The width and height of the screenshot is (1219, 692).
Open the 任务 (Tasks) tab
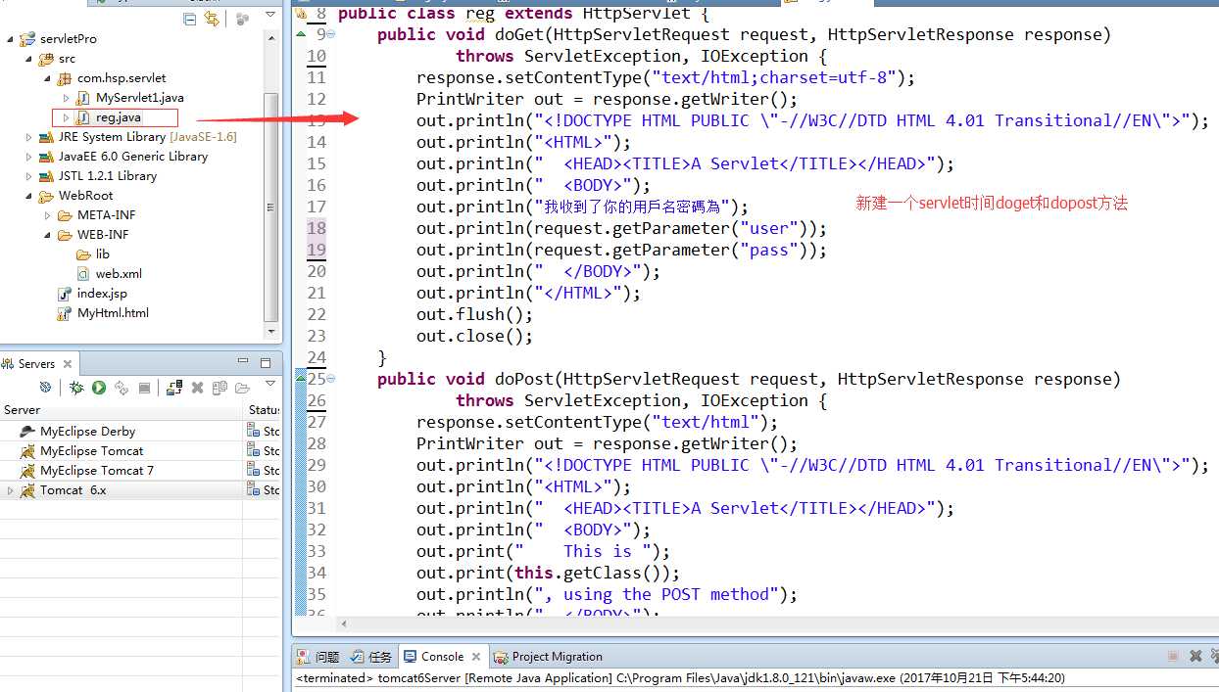371,657
